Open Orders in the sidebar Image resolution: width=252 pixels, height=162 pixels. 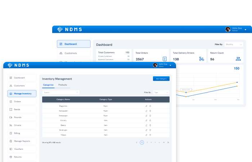pos(22,102)
